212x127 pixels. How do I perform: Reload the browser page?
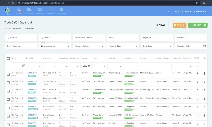tap(13, 3)
